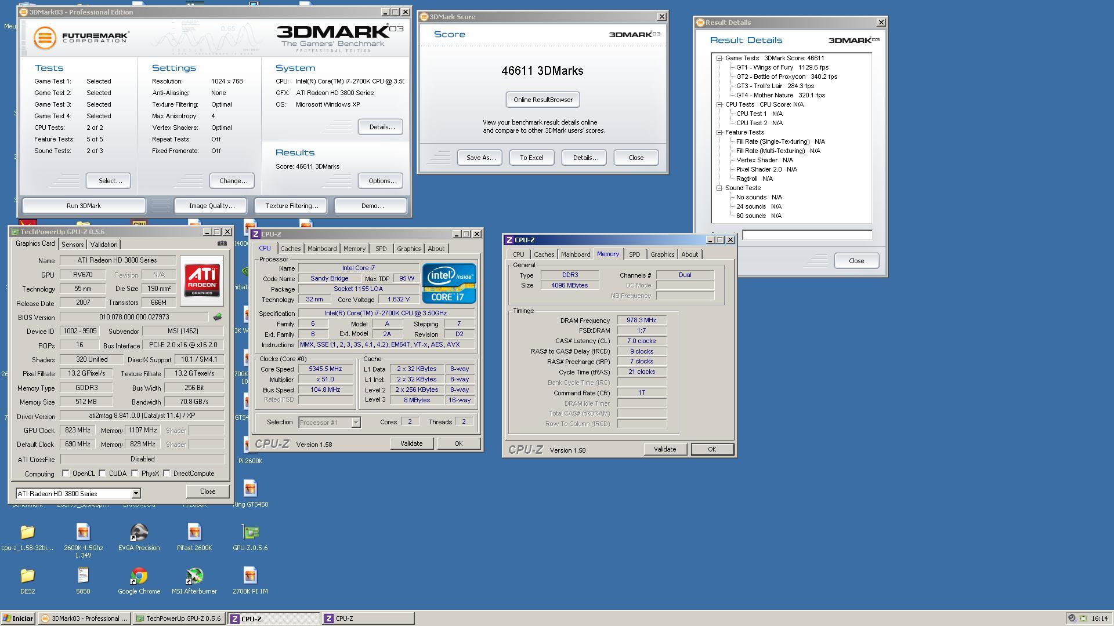Switch to TechPowerUp GPU-Z taskbar button

(179, 618)
